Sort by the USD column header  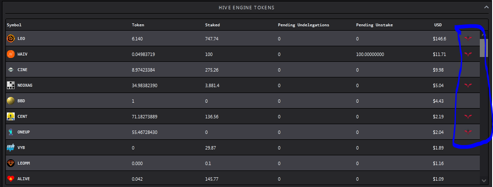438,25
